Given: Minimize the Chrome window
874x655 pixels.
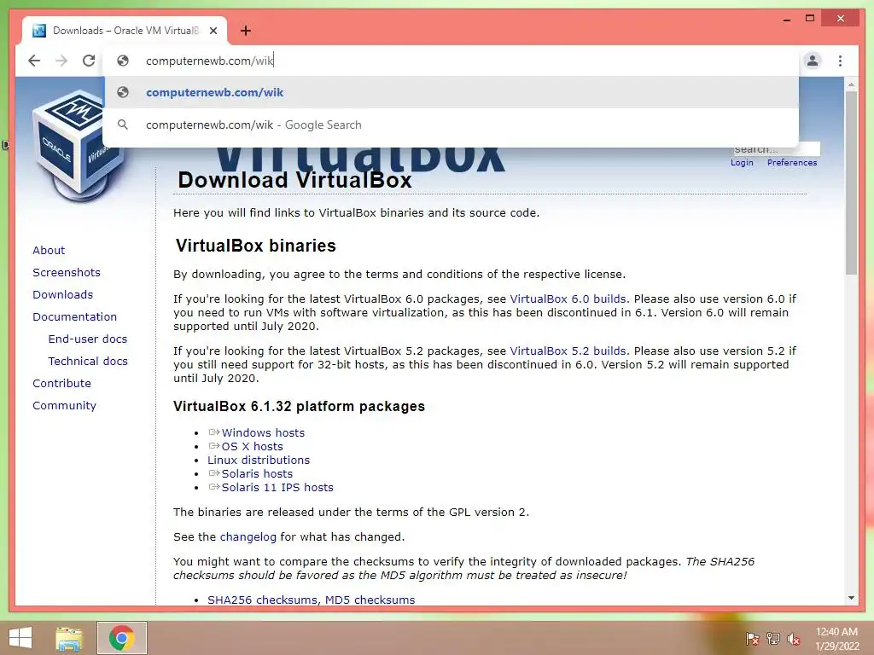Looking at the screenshot, I should click(786, 19).
